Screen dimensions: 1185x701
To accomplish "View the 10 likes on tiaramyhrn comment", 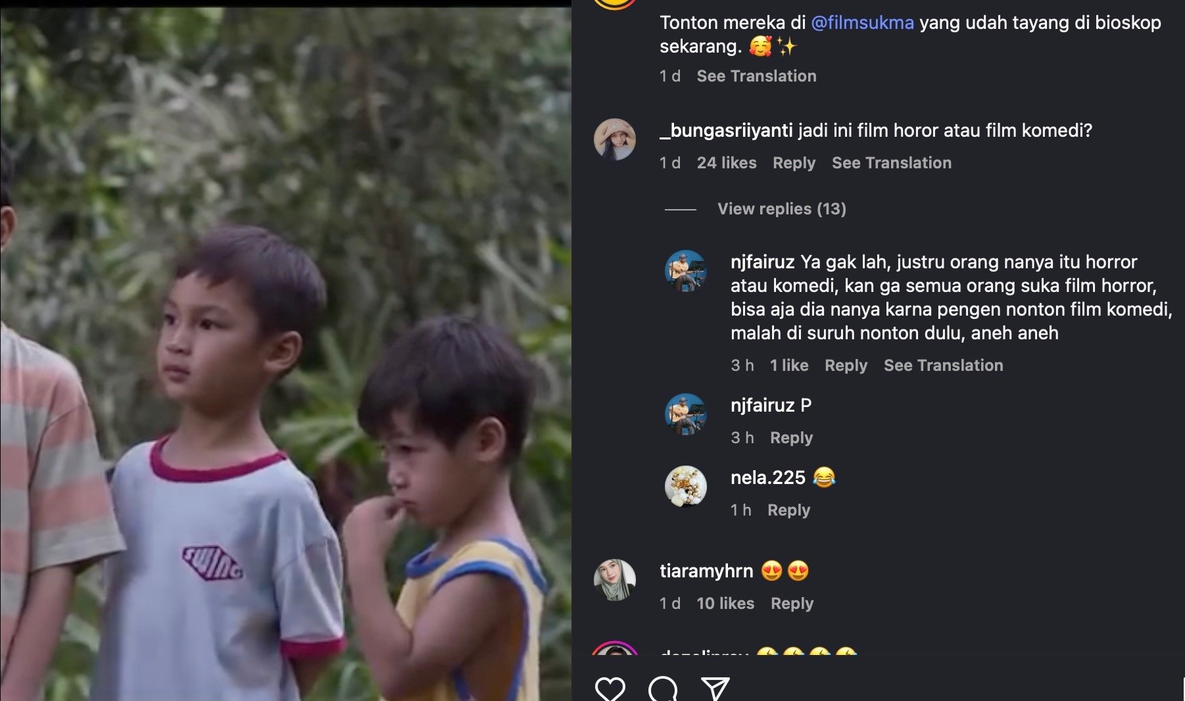I will (x=725, y=604).
